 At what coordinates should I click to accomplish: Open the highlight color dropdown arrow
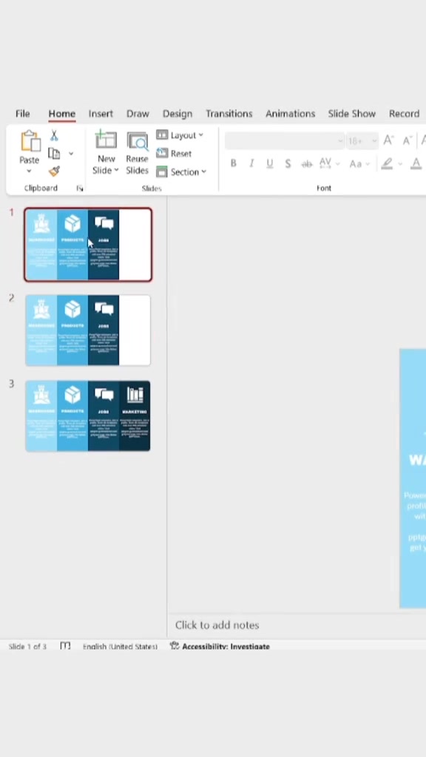click(400, 164)
